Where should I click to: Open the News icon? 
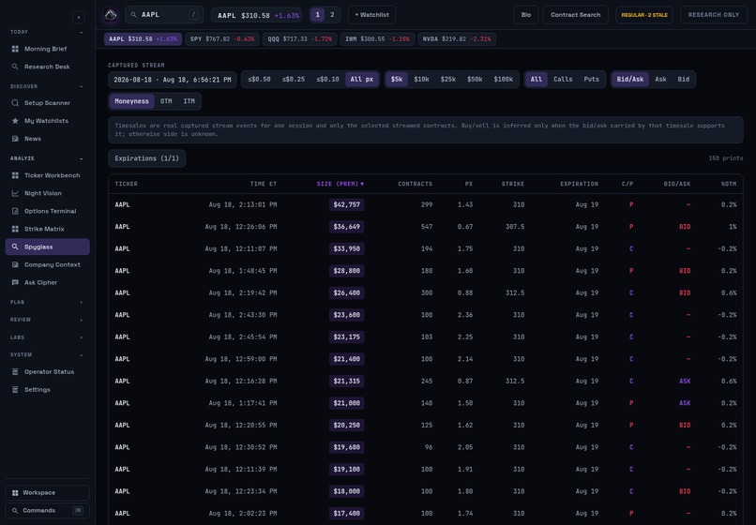(x=15, y=139)
